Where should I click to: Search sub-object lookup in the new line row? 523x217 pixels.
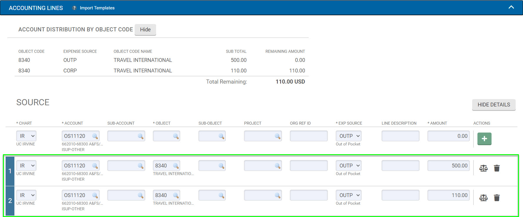(221, 136)
